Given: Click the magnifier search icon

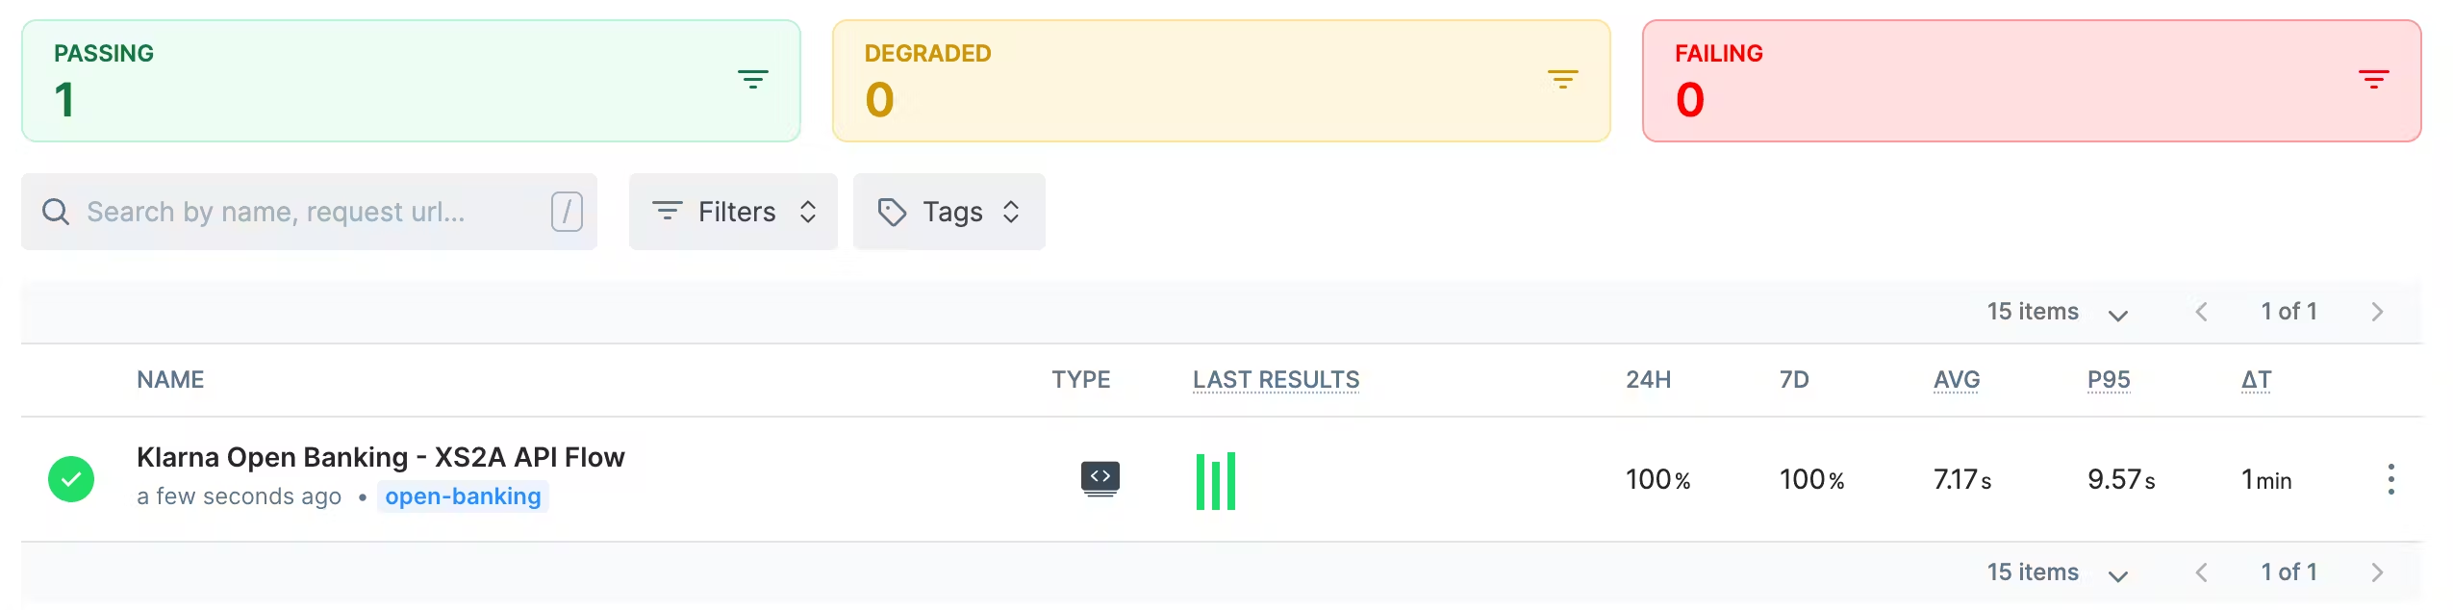Looking at the screenshot, I should 56,212.
